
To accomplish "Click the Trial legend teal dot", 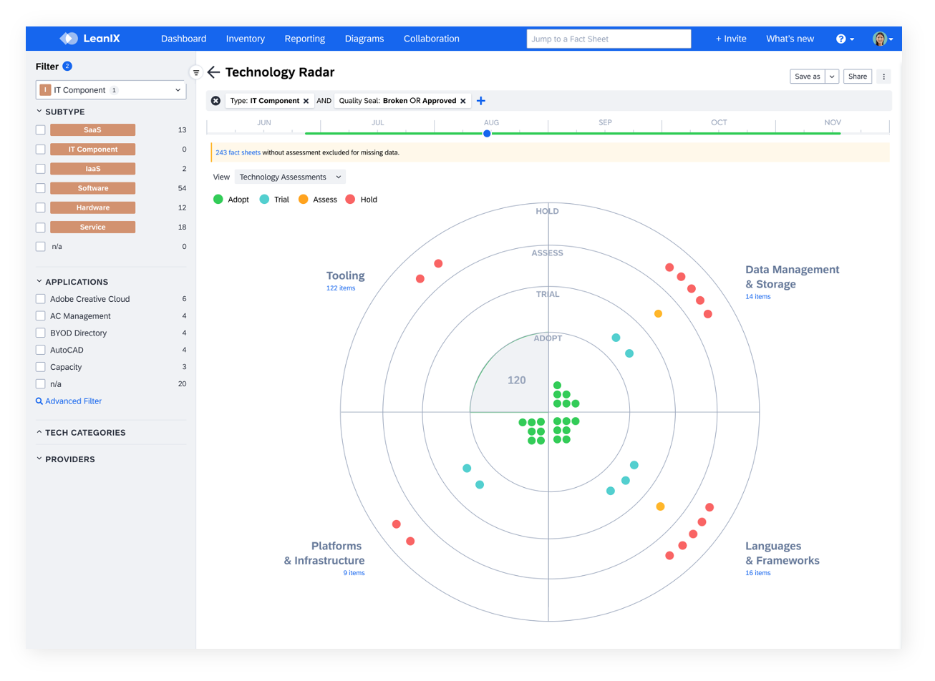I will [x=264, y=200].
